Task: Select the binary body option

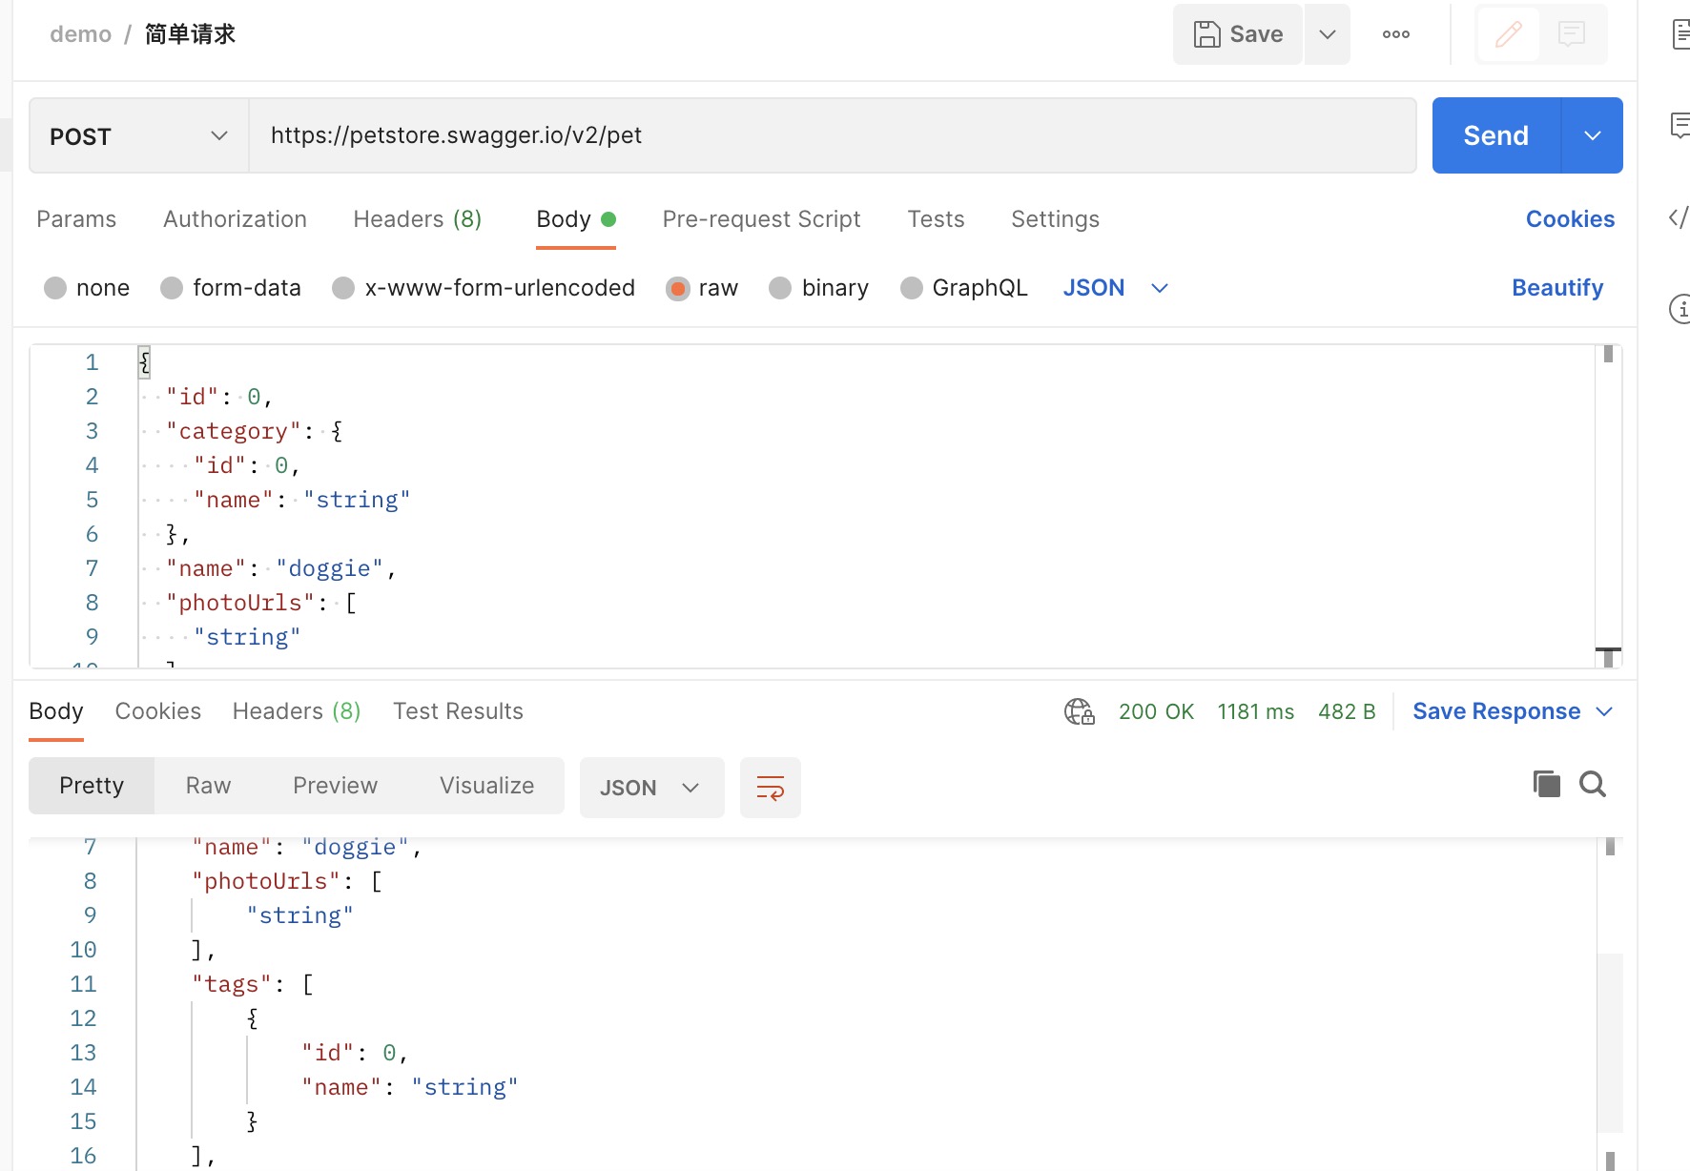Action: (780, 288)
